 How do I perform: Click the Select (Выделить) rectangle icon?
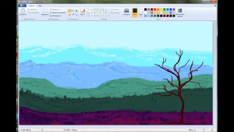(x=45, y=11)
